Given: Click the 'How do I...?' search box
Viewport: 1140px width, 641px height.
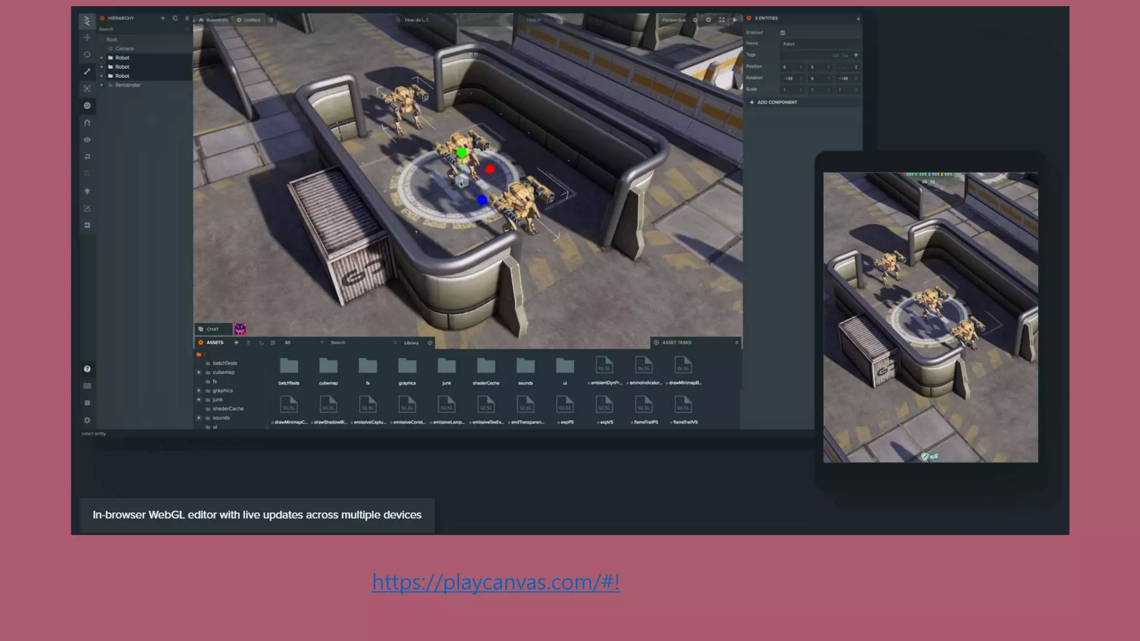Looking at the screenshot, I should pos(415,20).
